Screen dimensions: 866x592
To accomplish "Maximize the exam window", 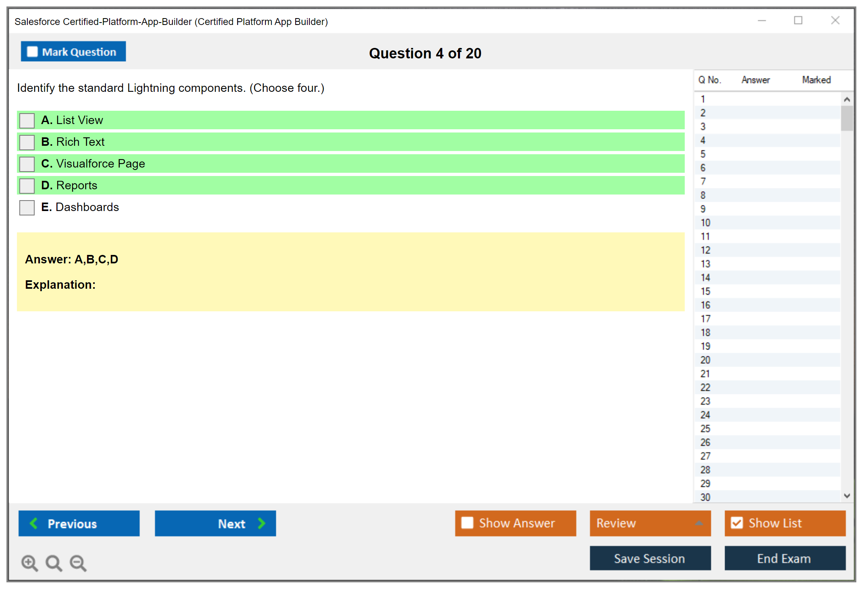I will [798, 21].
